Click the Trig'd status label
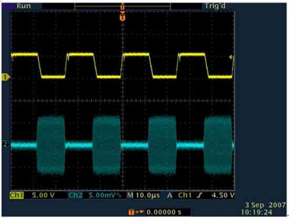This screenshot has width=289, height=218. [215, 6]
